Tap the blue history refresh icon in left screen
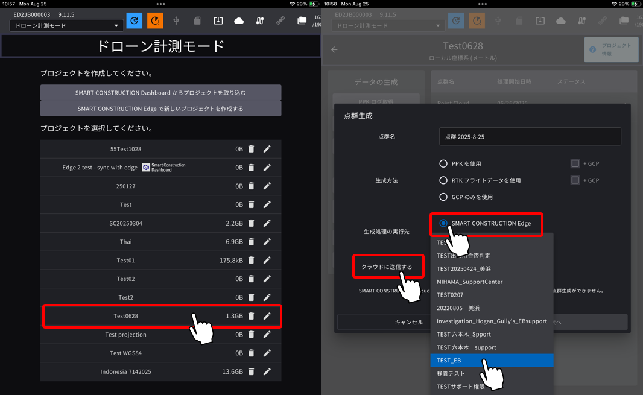 [134, 21]
